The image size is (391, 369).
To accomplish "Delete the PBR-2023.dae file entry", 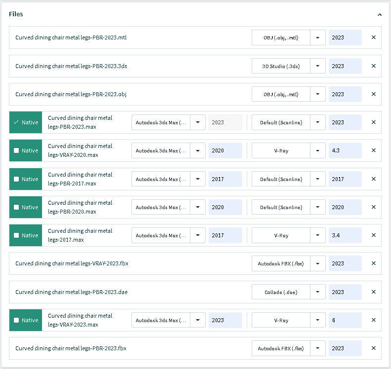I will coord(373,292).
